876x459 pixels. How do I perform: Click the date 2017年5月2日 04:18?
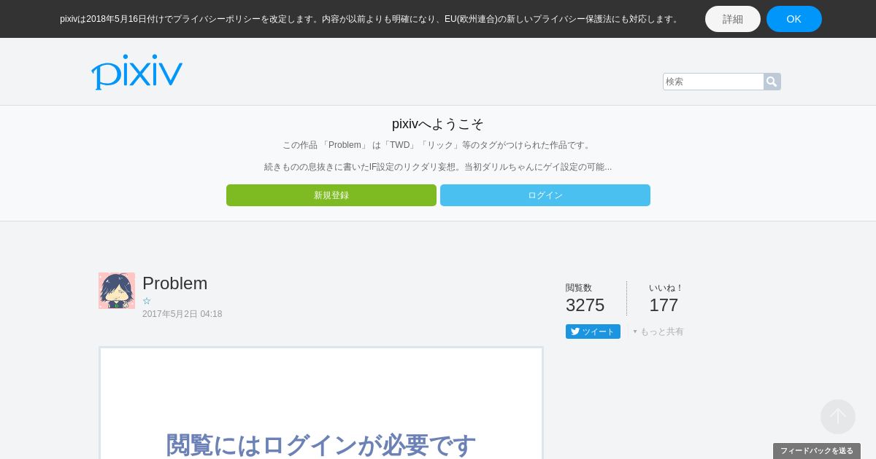(182, 314)
